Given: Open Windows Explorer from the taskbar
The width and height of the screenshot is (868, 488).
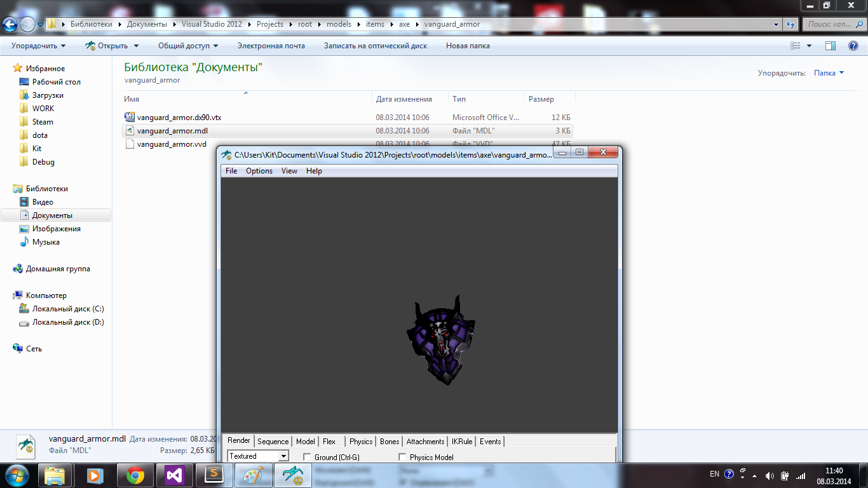Looking at the screenshot, I should 56,475.
